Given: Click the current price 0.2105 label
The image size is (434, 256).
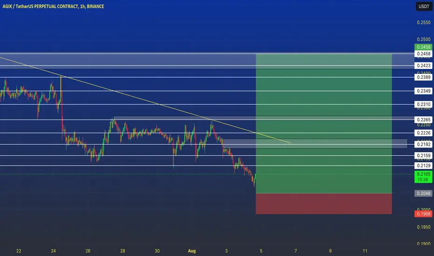Looking at the screenshot, I should [423, 176].
